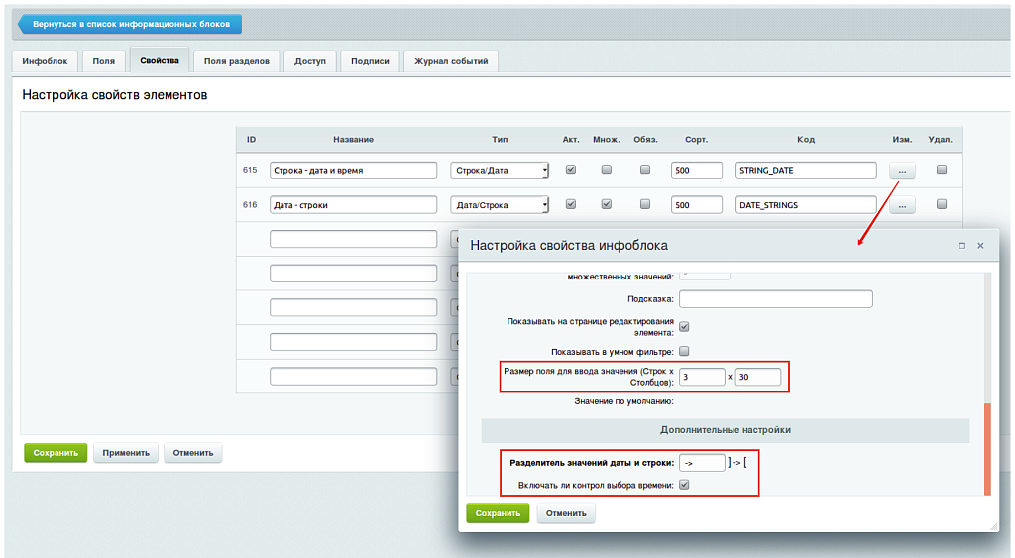Open edit button for DATE_STRINGS property
This screenshot has height=558, width=1015.
click(x=902, y=205)
